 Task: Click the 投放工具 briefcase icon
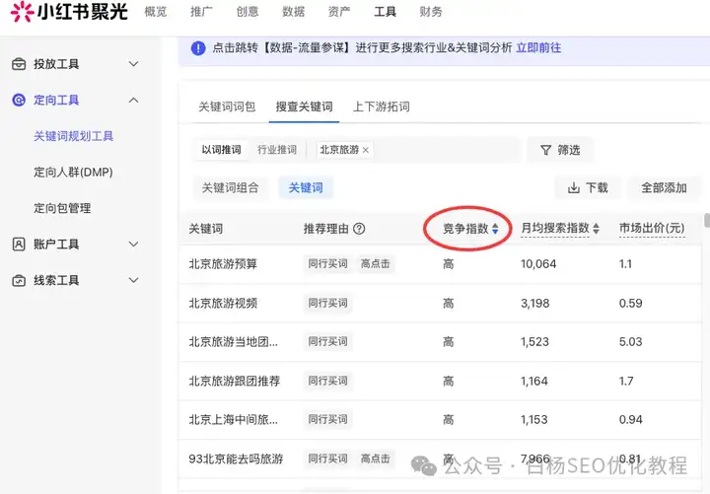pyautogui.click(x=19, y=64)
